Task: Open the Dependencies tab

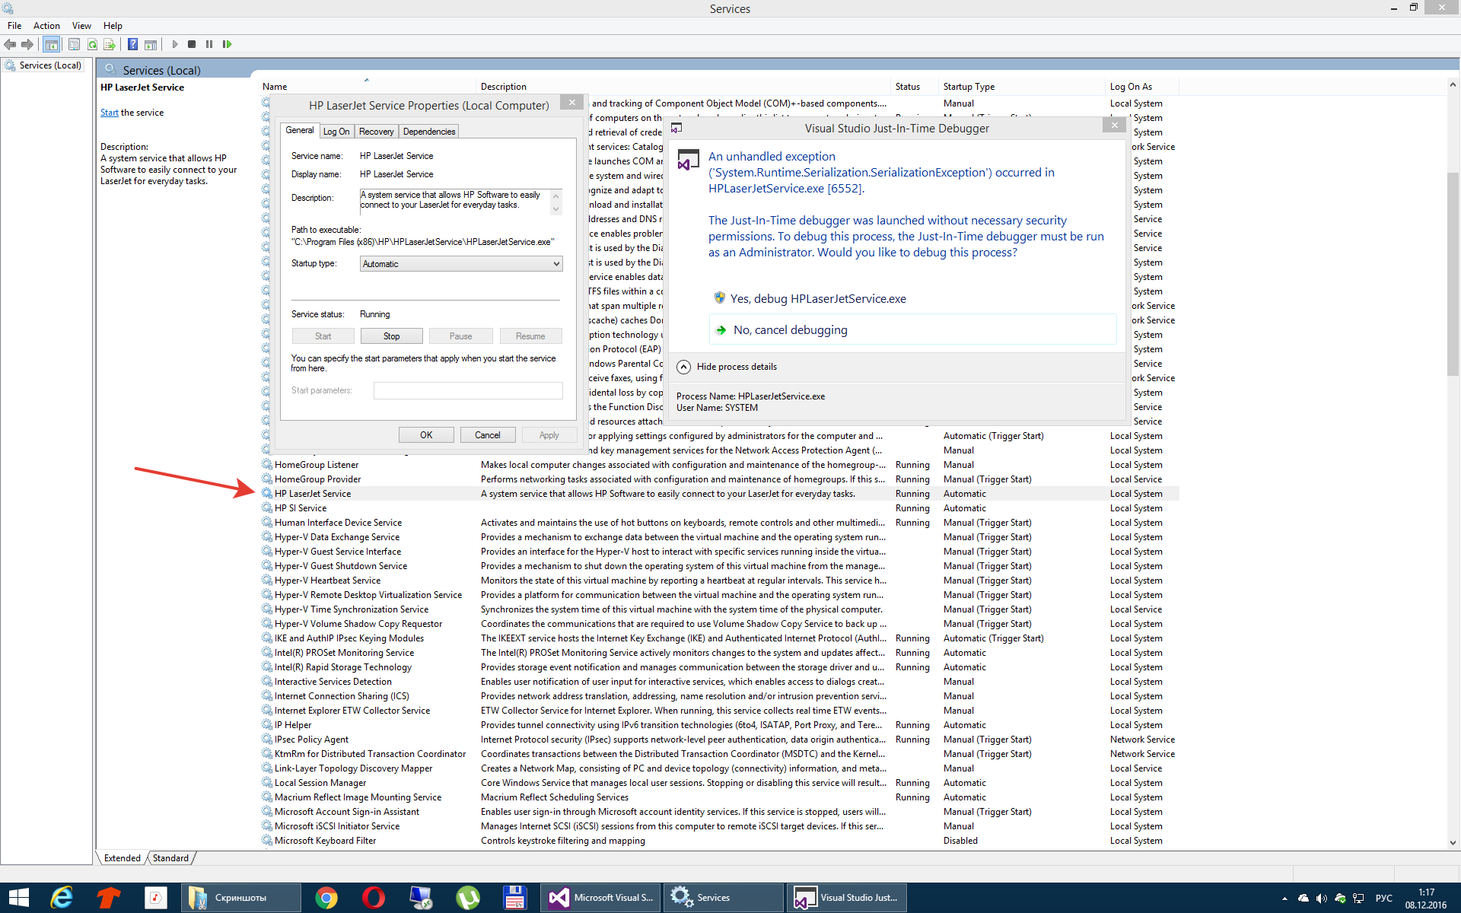Action: (x=428, y=132)
